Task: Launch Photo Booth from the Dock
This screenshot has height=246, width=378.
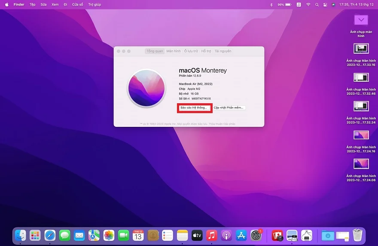Action: 277,235
